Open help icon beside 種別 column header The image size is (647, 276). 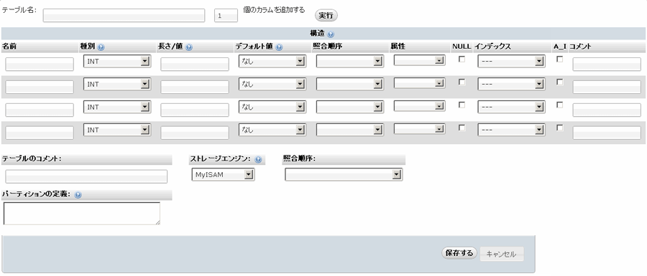pyautogui.click(x=101, y=47)
